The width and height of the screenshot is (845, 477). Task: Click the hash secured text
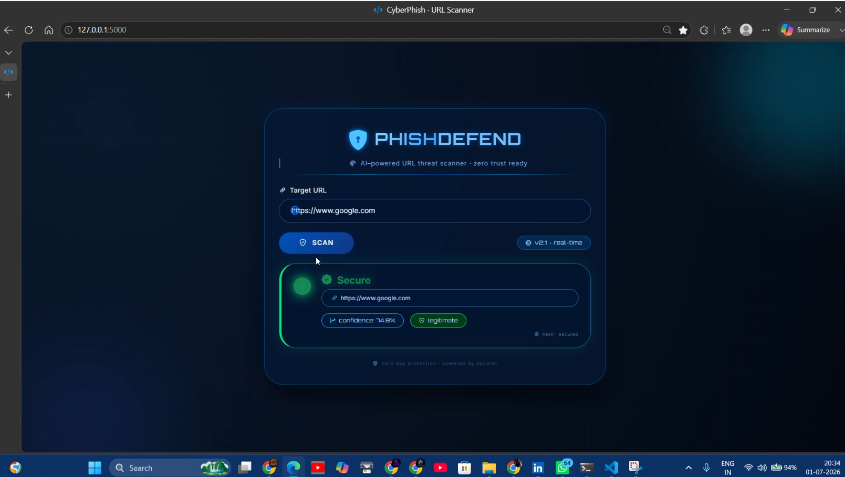click(x=560, y=334)
